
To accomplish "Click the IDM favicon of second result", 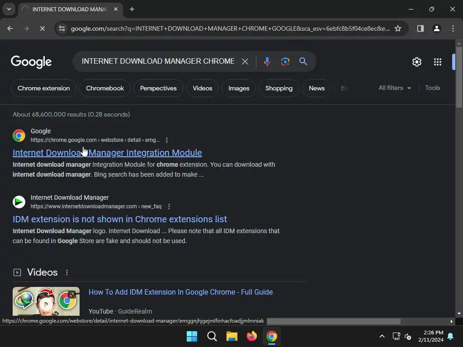I will 19,202.
